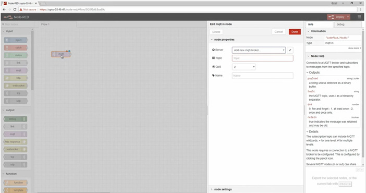Select the catch node in the palette
The height and width of the screenshot is (193, 366).
(16, 47)
